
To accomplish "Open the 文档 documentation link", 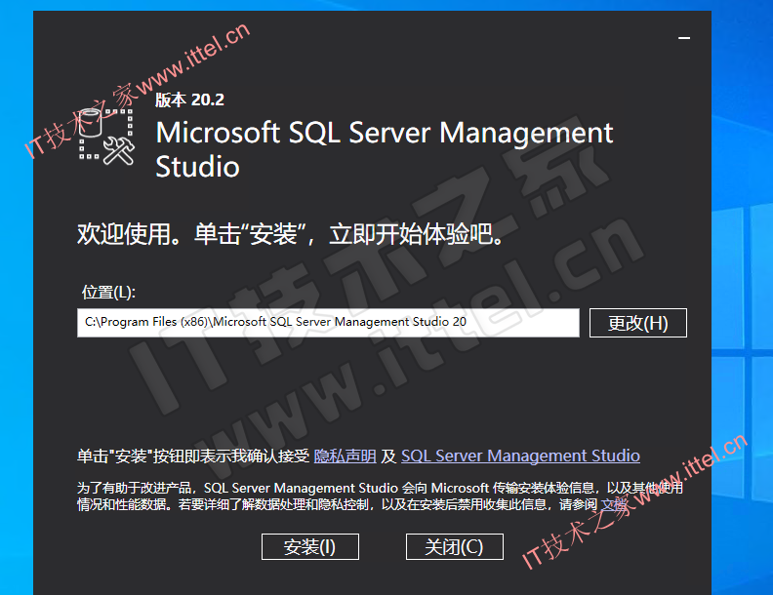I will pyautogui.click(x=614, y=505).
